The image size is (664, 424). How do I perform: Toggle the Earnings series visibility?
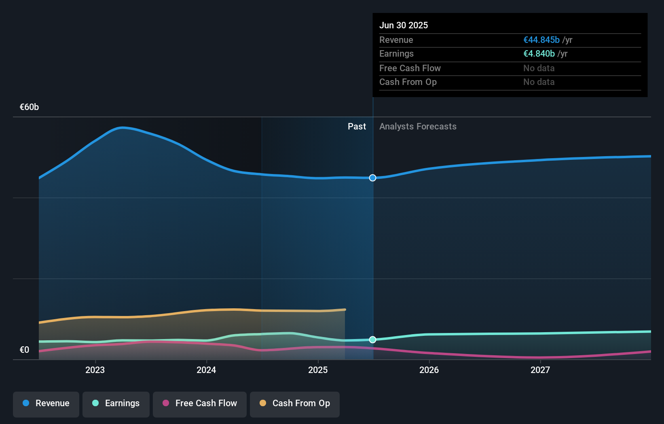click(x=116, y=403)
